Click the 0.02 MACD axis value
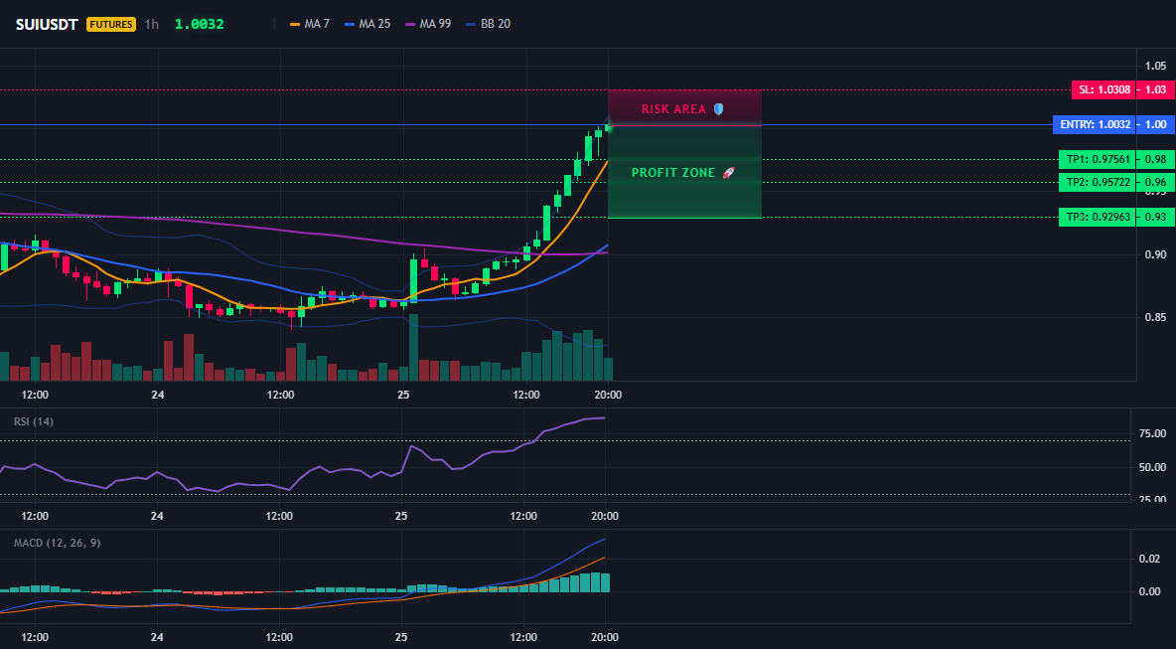 tap(1150, 559)
